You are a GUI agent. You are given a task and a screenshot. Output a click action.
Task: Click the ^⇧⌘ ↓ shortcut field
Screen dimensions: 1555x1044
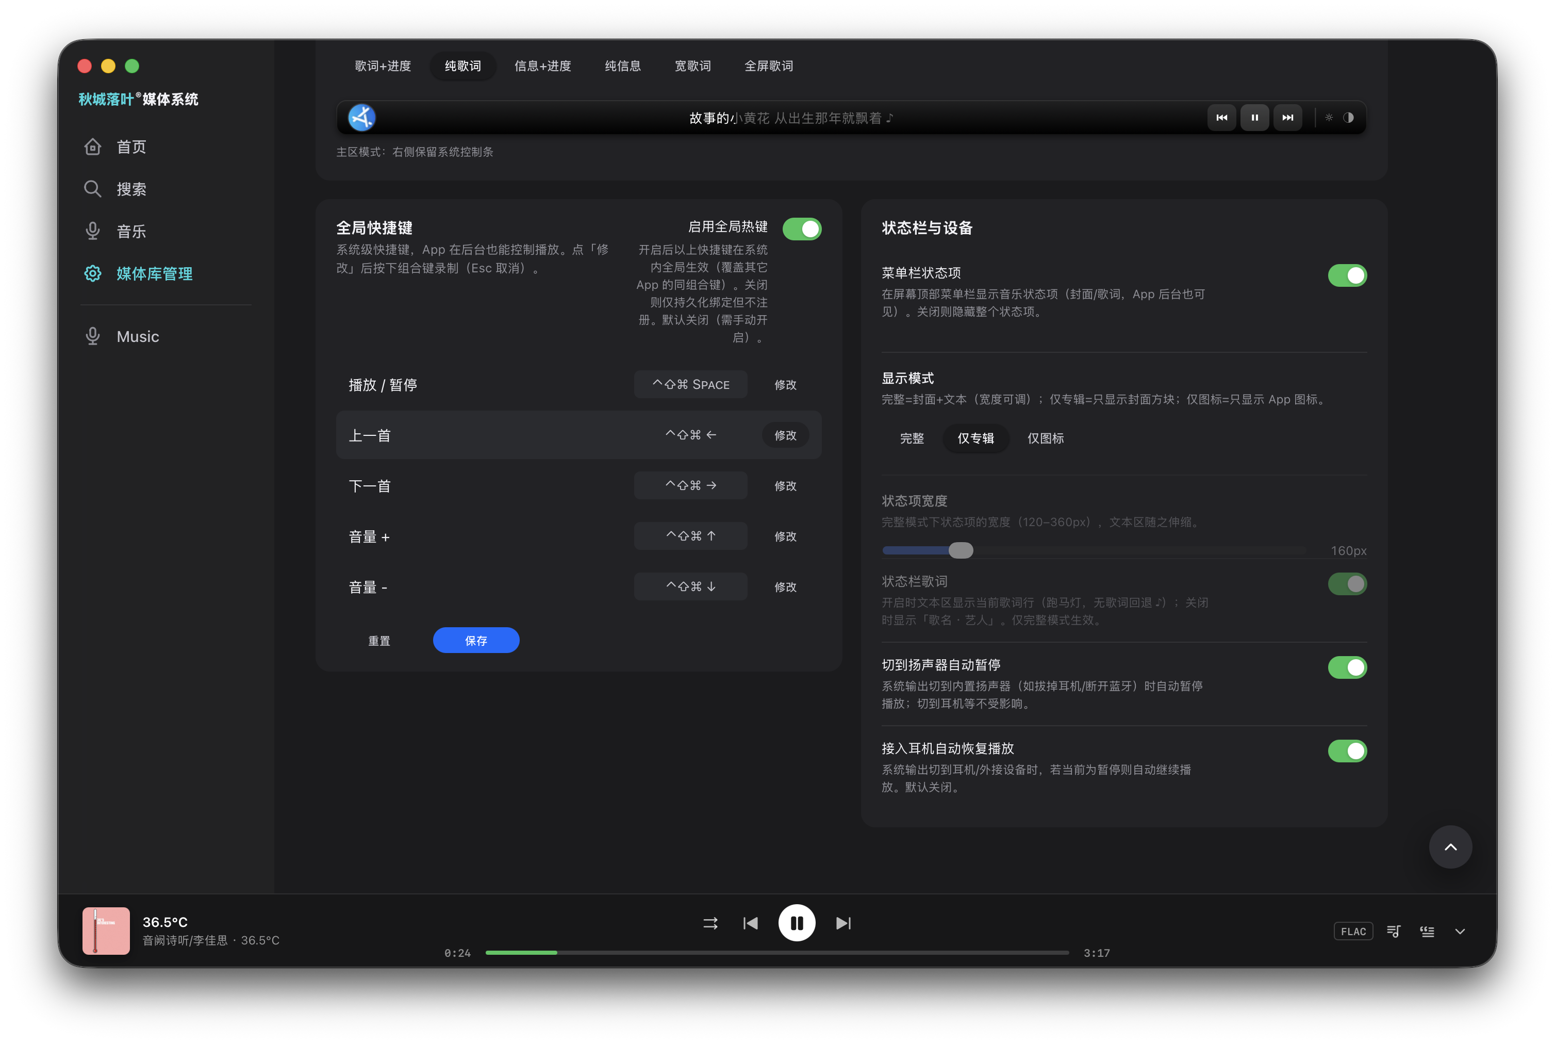tap(690, 586)
